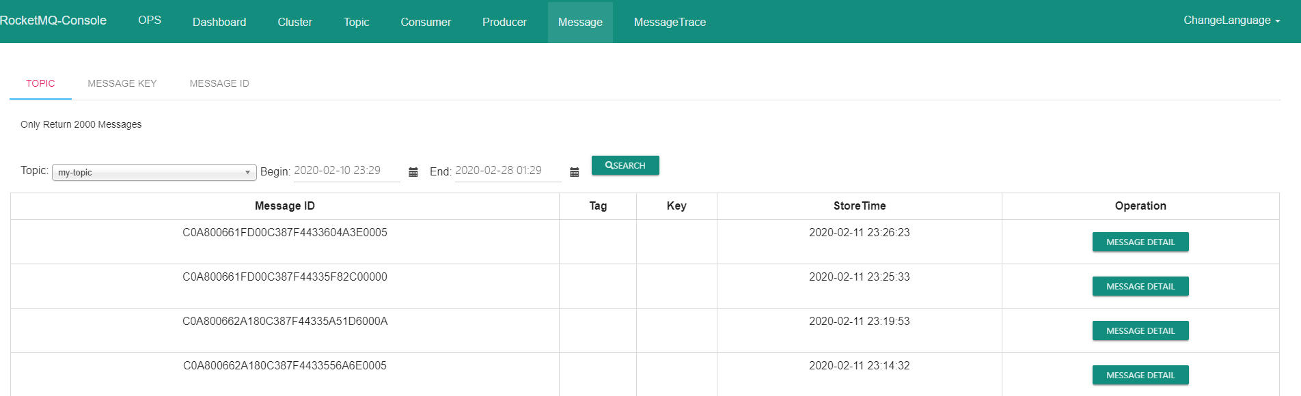The image size is (1301, 396).
Task: Go to the Cluster page
Action: pyautogui.click(x=295, y=22)
